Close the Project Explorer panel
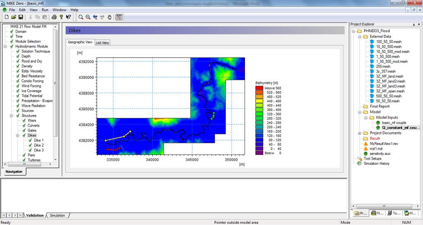This screenshot has height=225, width=423. [x=419, y=24]
